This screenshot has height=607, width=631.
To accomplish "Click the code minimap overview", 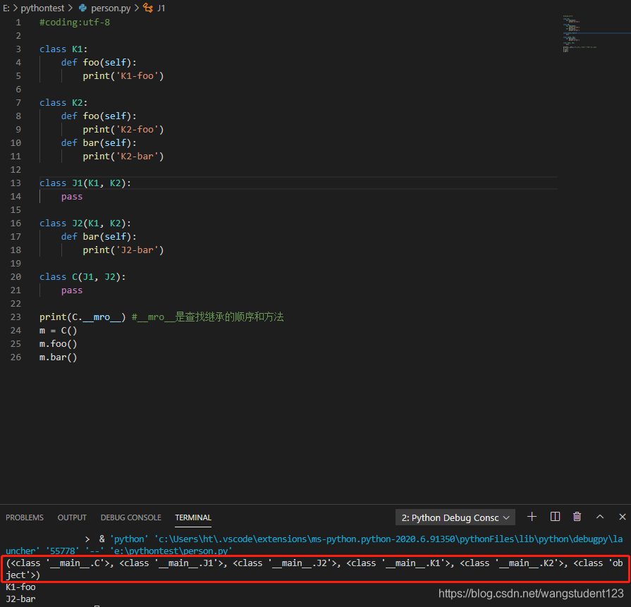I will tap(580, 34).
